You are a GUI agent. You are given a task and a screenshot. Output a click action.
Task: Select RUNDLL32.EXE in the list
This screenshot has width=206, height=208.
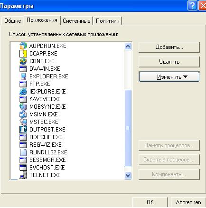tap(48, 152)
